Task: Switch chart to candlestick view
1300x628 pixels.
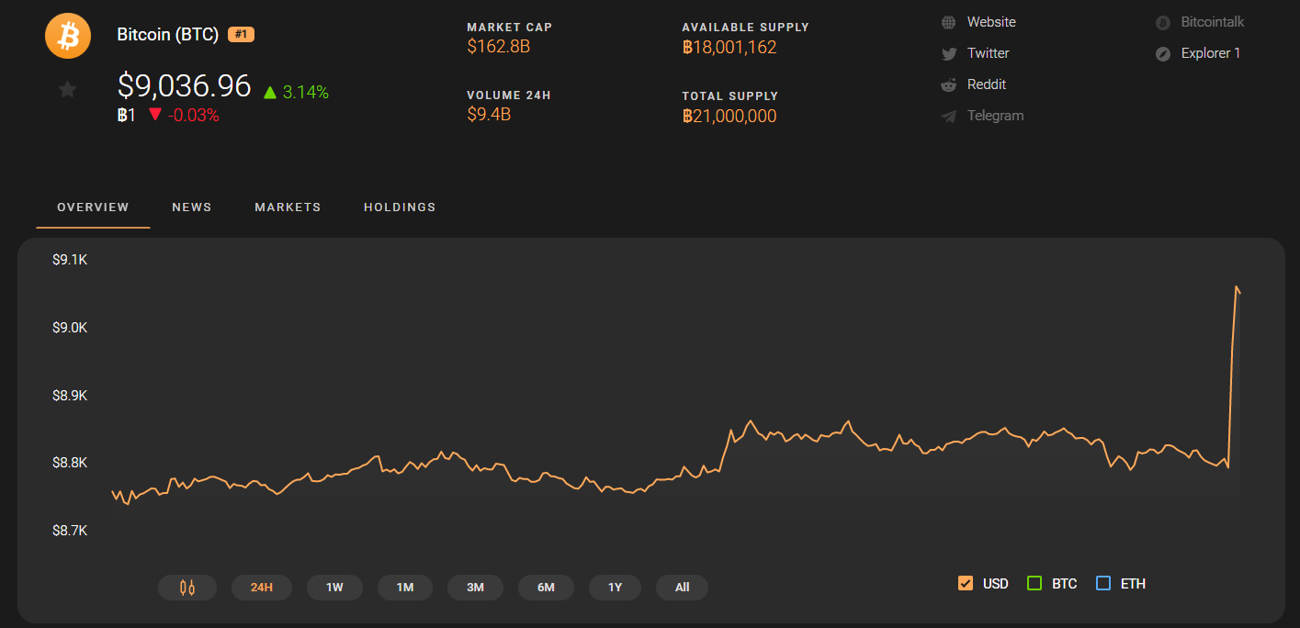Action: [187, 588]
